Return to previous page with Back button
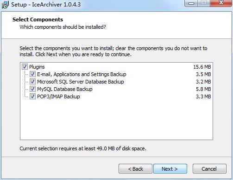 pos(135,169)
